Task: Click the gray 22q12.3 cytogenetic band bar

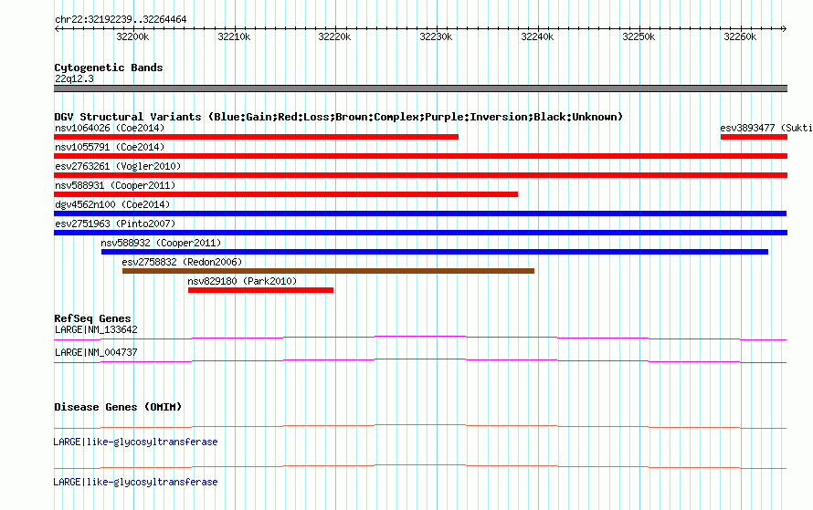Action: pyautogui.click(x=420, y=88)
